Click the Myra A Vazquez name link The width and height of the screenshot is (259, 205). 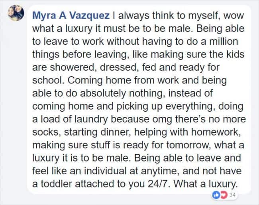[71, 16]
